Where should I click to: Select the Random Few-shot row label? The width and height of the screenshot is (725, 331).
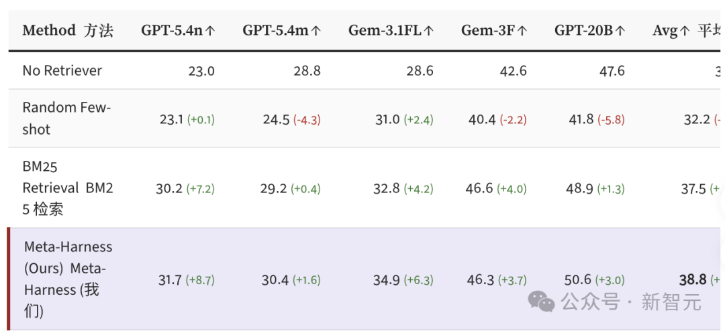coord(66,119)
